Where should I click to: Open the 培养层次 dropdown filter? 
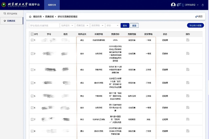click(67, 25)
